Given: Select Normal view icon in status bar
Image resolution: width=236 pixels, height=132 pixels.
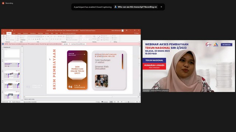Looking at the screenshot, I should pos(111,102).
